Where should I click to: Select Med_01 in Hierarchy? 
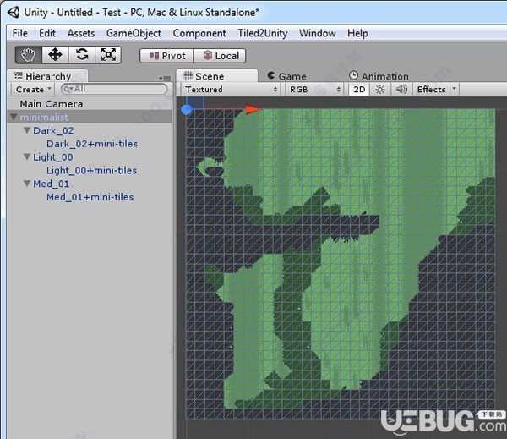(52, 184)
